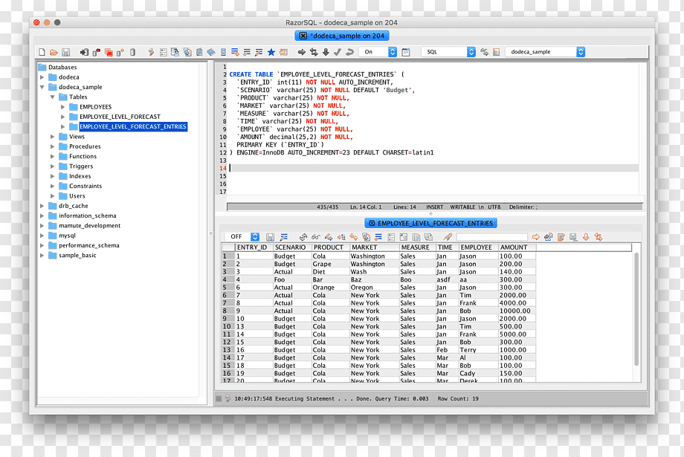Screen dimensions: 684x457
Task: Click the right arrow execute icon
Action: (x=301, y=52)
